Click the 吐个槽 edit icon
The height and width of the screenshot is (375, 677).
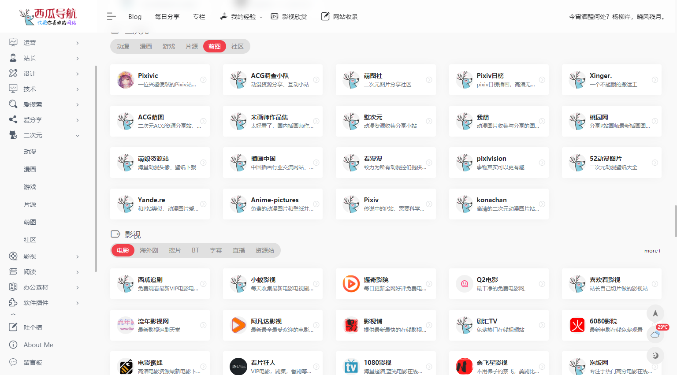tap(13, 327)
